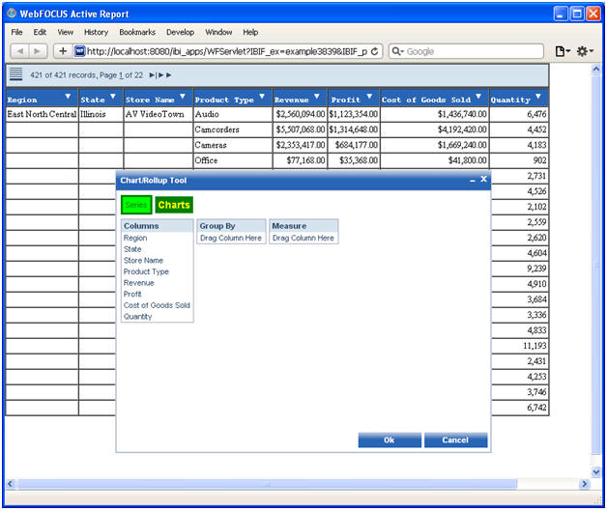Minimize the Chart/Rollup Tool dialog
The image size is (607, 510).
tap(473, 181)
